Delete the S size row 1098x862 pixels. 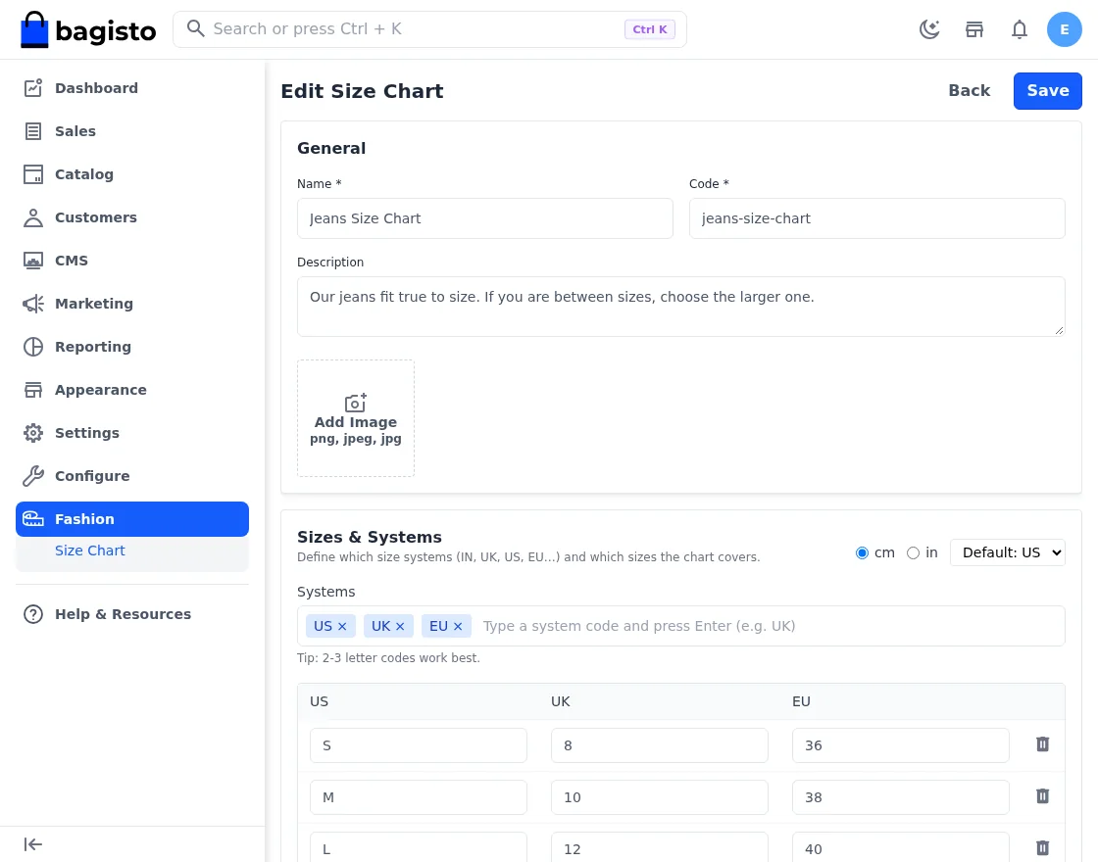pyautogui.click(x=1043, y=744)
